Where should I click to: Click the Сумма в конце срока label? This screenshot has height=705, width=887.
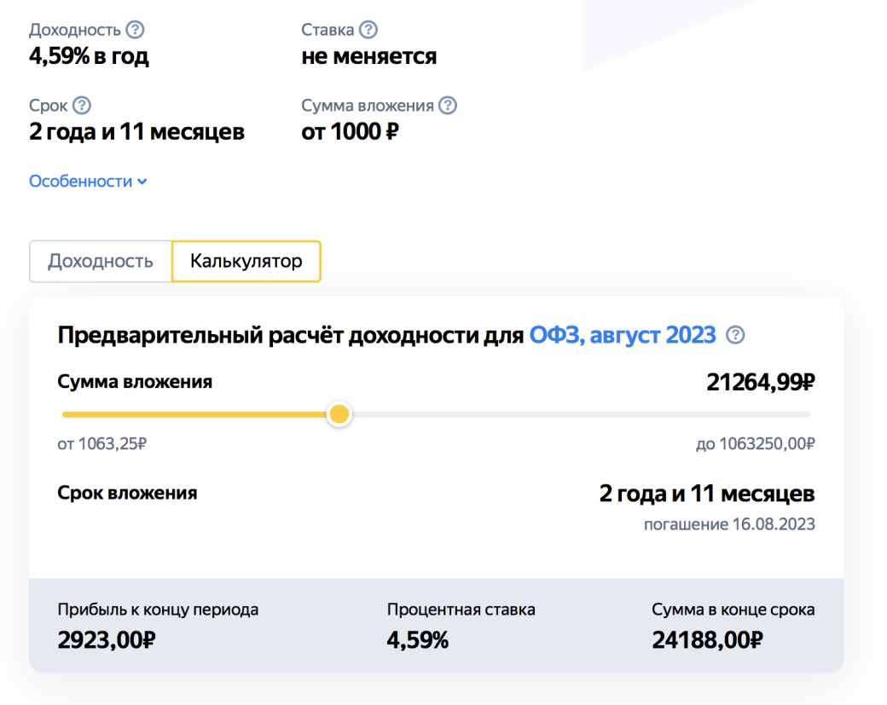[x=733, y=610]
